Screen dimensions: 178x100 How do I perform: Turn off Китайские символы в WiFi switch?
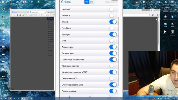(113, 72)
